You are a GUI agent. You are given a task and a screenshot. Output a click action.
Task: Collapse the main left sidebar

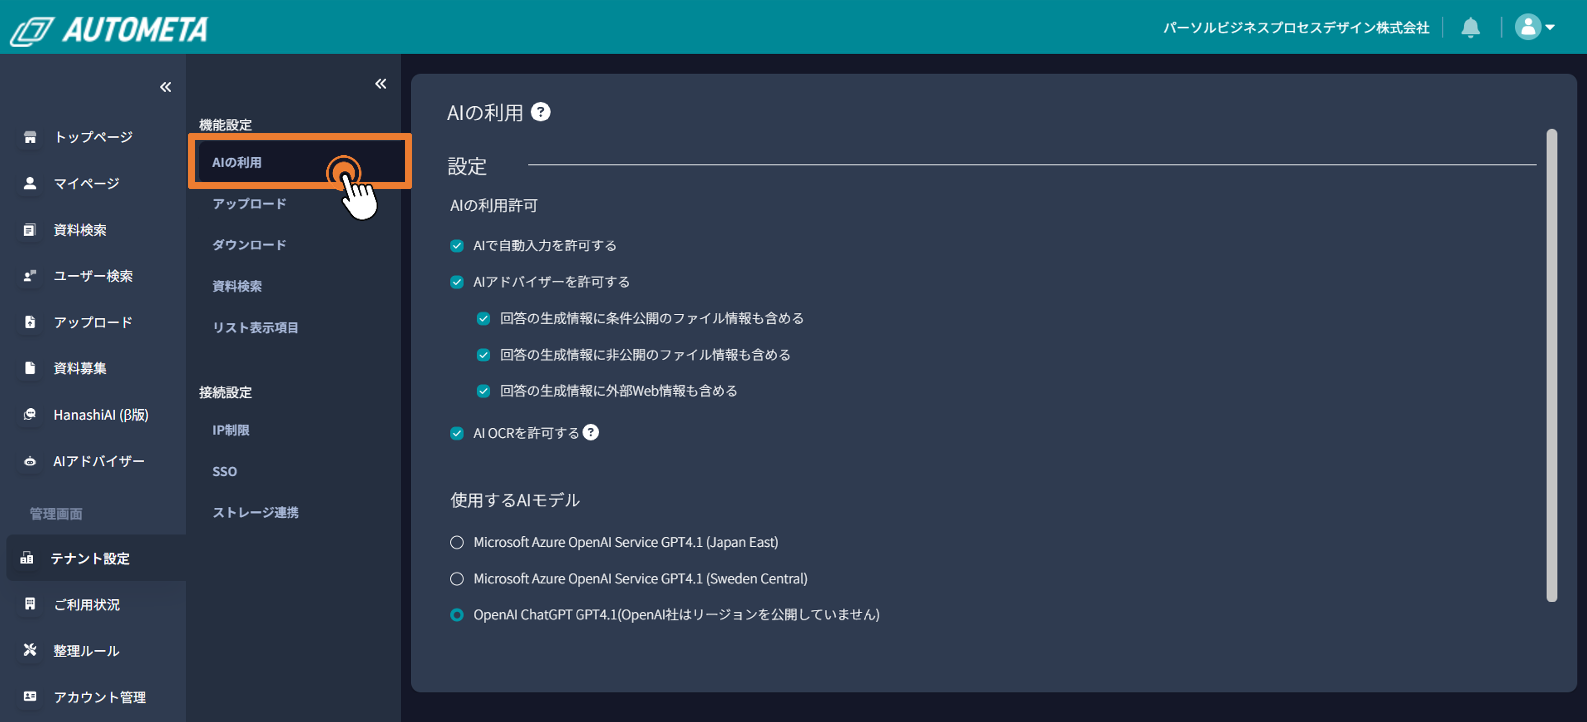click(166, 87)
